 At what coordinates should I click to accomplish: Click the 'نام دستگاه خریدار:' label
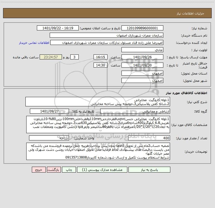pos(194,36)
